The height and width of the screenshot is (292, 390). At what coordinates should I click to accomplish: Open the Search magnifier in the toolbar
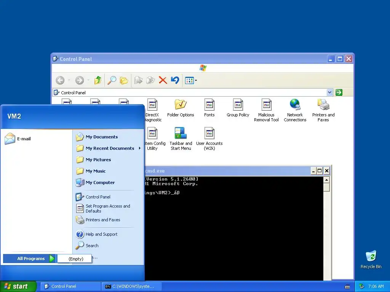click(112, 80)
